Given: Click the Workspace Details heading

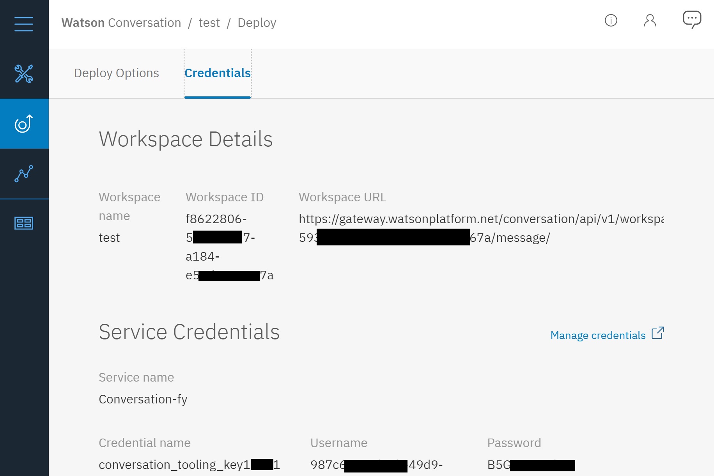Looking at the screenshot, I should click(186, 139).
